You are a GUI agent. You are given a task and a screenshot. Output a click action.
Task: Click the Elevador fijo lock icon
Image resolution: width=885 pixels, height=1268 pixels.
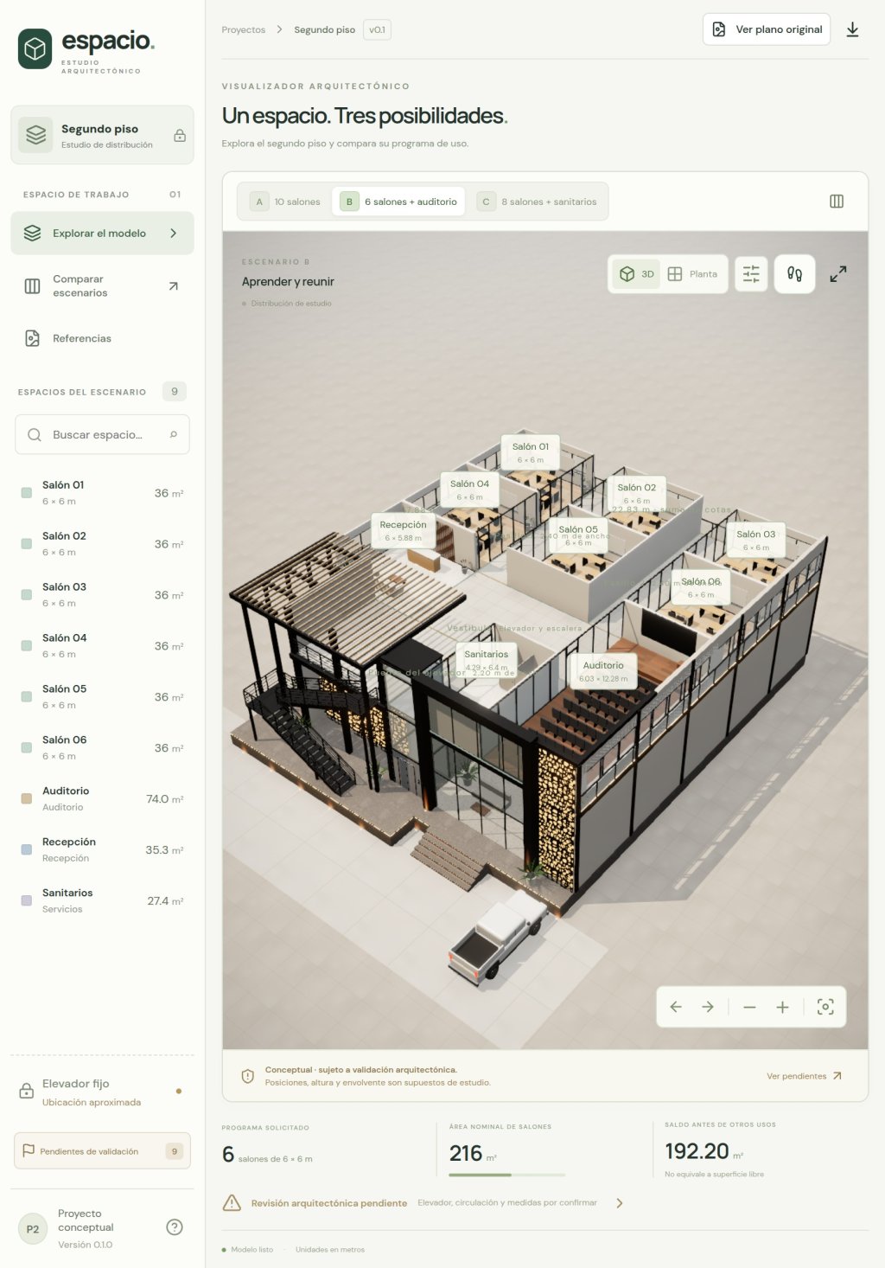(27, 1092)
